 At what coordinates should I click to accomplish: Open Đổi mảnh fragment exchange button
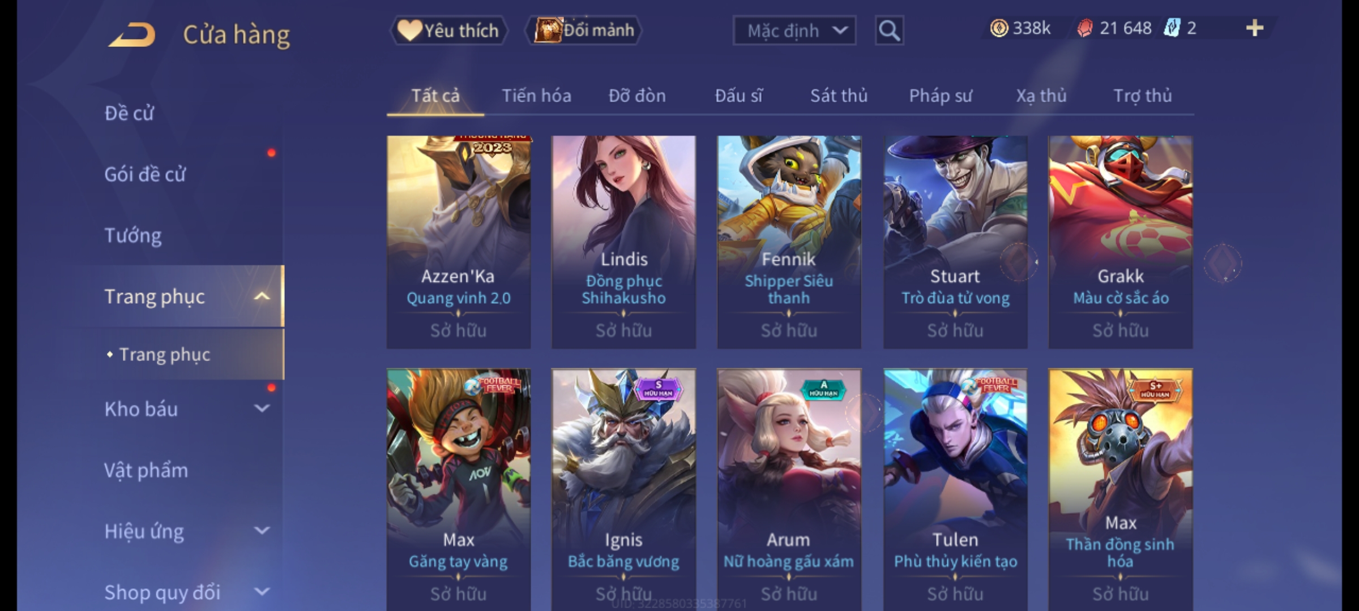583,30
